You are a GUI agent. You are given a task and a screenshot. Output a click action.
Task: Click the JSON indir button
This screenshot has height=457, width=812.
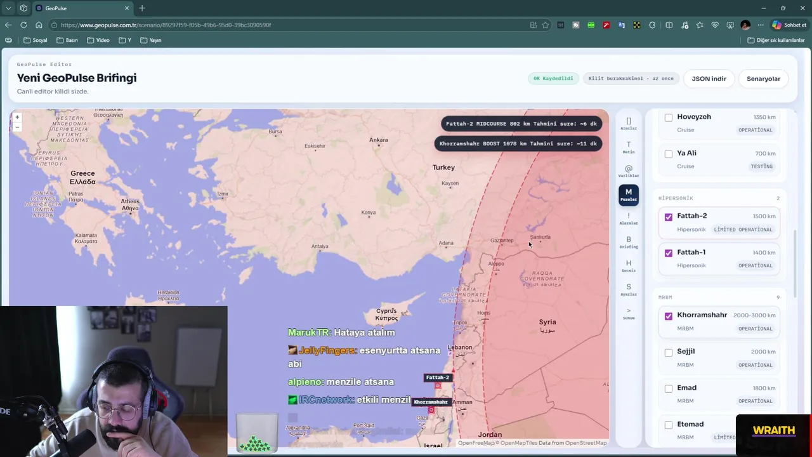[709, 79]
